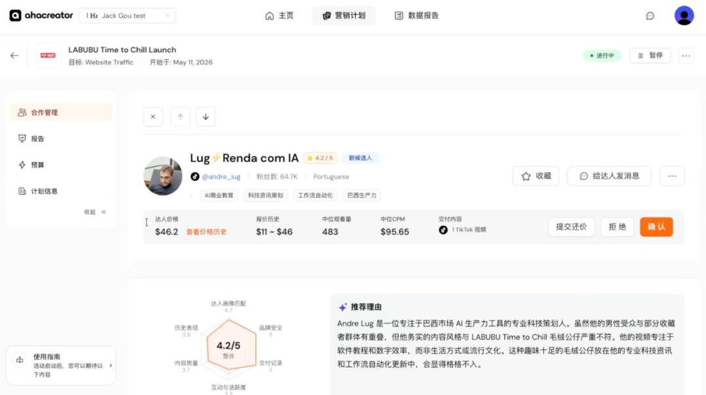Click the 推荐理由 sparkle icon
The height and width of the screenshot is (395, 706).
point(343,308)
